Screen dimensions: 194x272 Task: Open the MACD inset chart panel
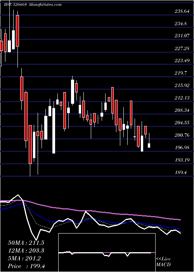click(107, 253)
